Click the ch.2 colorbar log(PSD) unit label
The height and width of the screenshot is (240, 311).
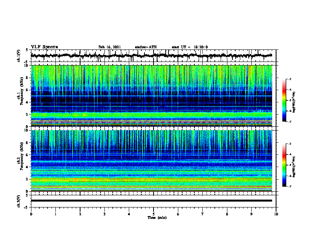coord(294,166)
